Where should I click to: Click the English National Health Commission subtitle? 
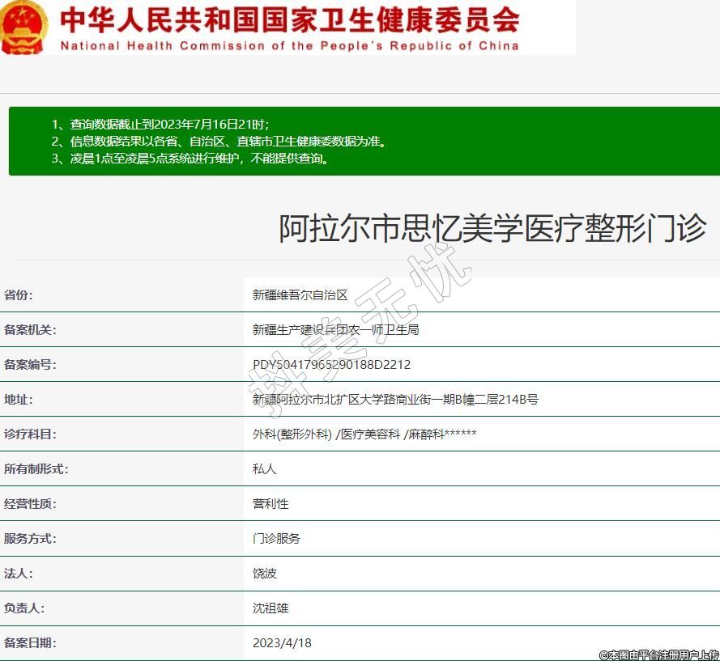click(x=289, y=45)
